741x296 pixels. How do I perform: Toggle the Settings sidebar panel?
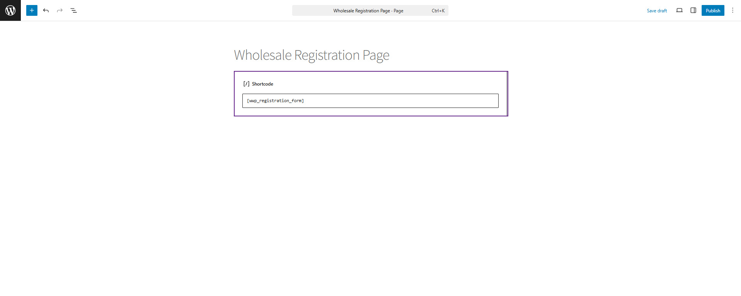point(693,10)
